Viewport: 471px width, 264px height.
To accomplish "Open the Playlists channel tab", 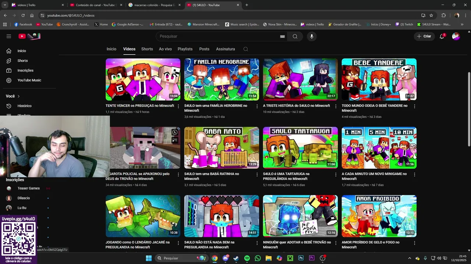I will (x=185, y=49).
